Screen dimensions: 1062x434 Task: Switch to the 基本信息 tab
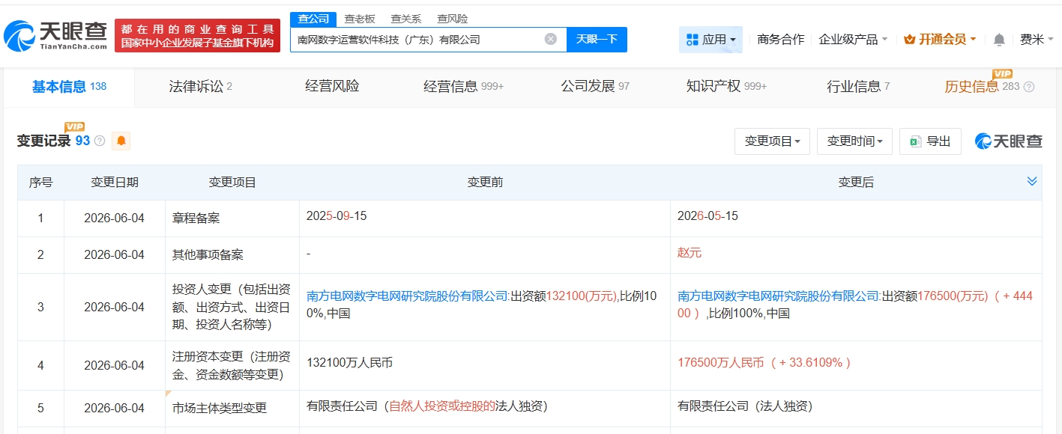coord(69,87)
